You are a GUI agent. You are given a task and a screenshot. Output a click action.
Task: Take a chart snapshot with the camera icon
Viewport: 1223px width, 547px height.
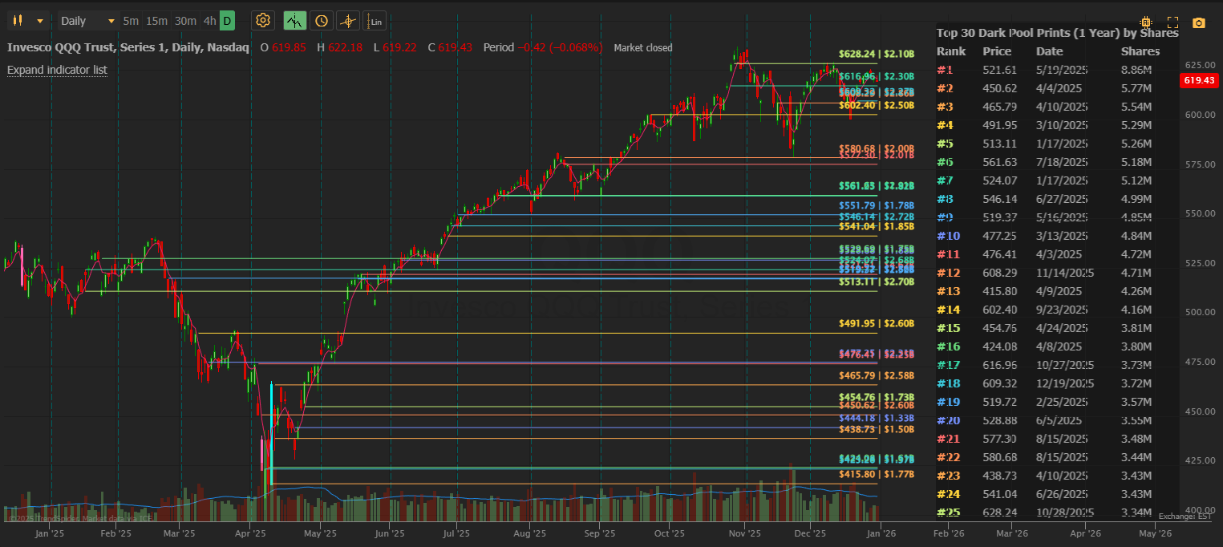pyautogui.click(x=1200, y=22)
